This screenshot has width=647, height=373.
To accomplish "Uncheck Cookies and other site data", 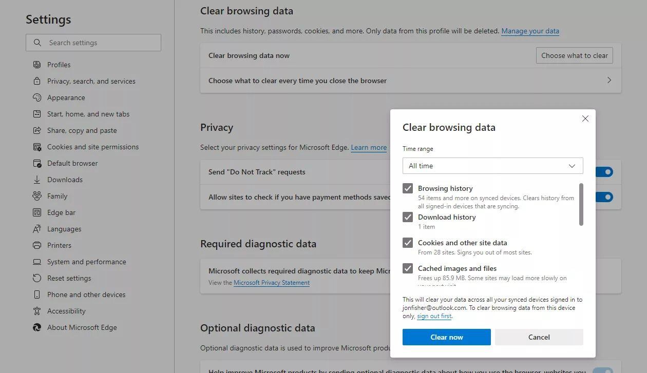I will point(408,243).
